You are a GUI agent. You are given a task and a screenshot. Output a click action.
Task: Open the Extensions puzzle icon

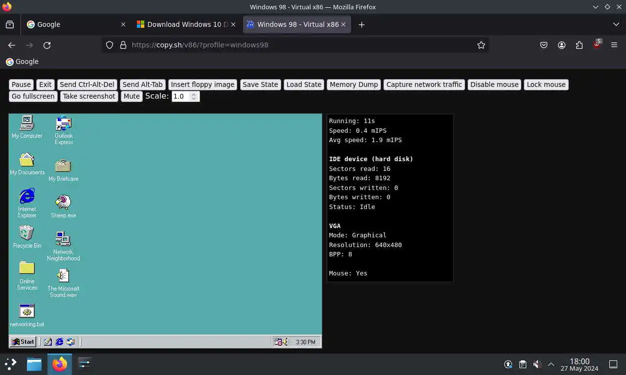(x=579, y=45)
